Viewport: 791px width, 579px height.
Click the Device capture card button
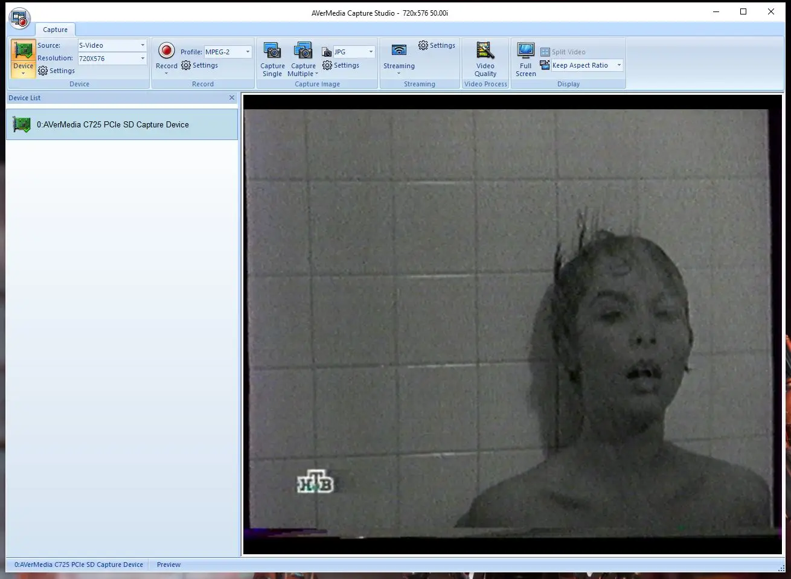click(x=24, y=59)
